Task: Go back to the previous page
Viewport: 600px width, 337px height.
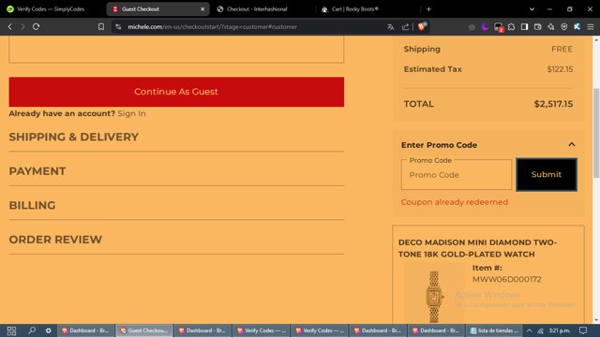Action: click(10, 27)
